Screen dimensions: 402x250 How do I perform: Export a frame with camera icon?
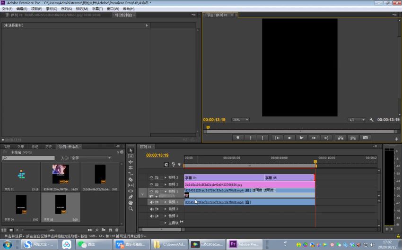(x=365, y=138)
